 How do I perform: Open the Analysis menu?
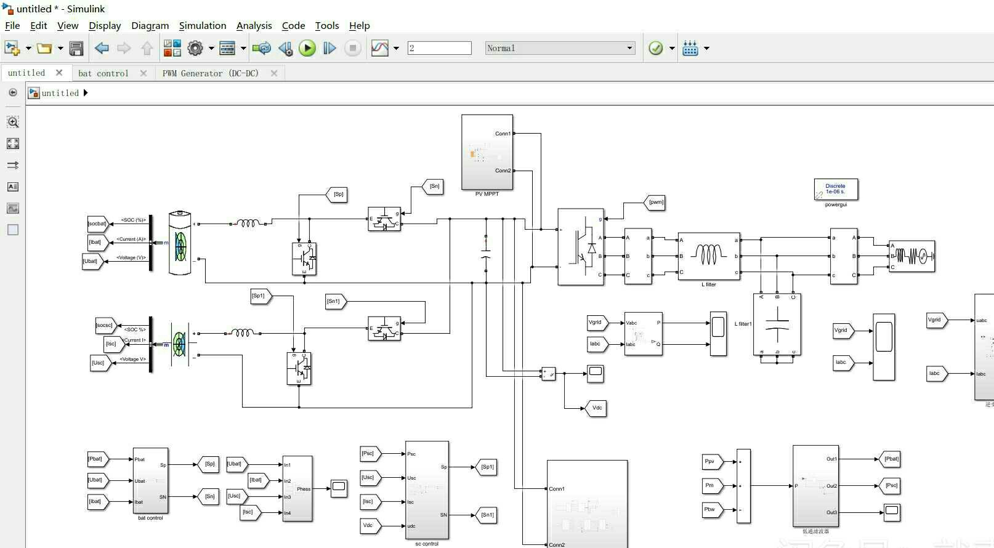254,25
